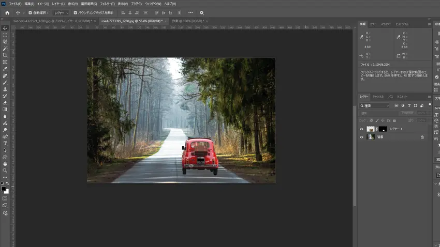Open the フィルター(T) menu
The width and height of the screenshot is (440, 247).
click(107, 4)
